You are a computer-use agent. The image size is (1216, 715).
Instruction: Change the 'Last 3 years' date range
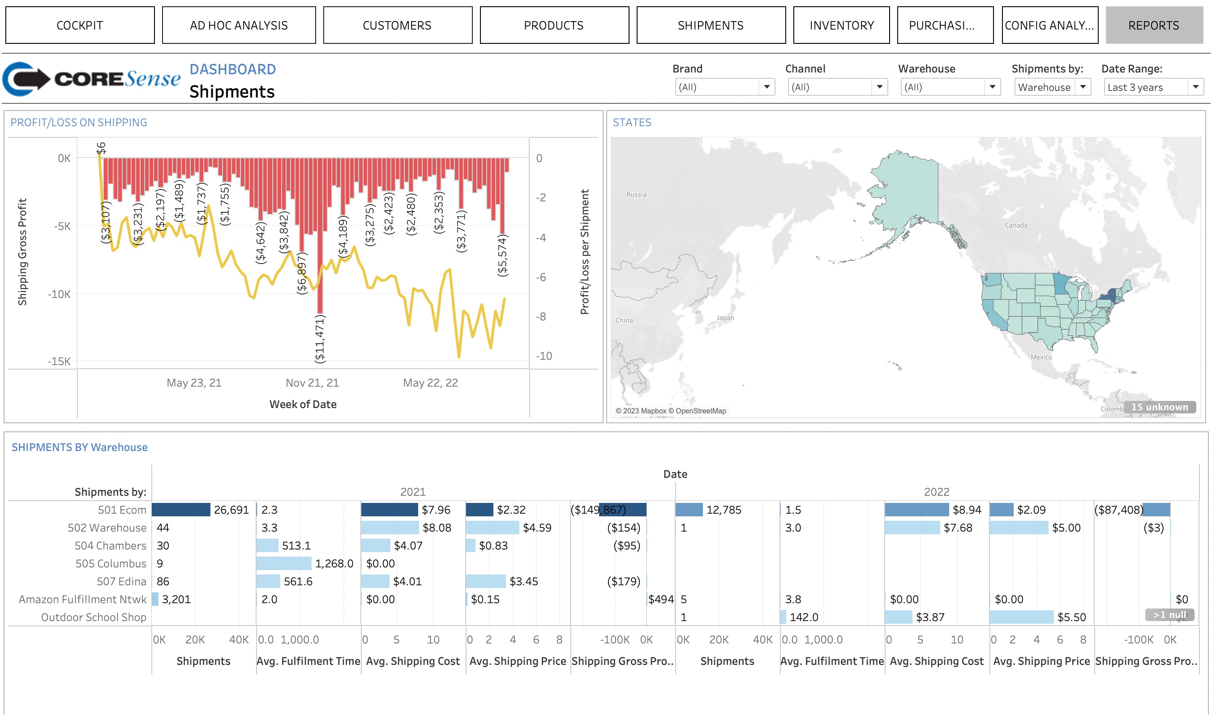tap(1196, 87)
